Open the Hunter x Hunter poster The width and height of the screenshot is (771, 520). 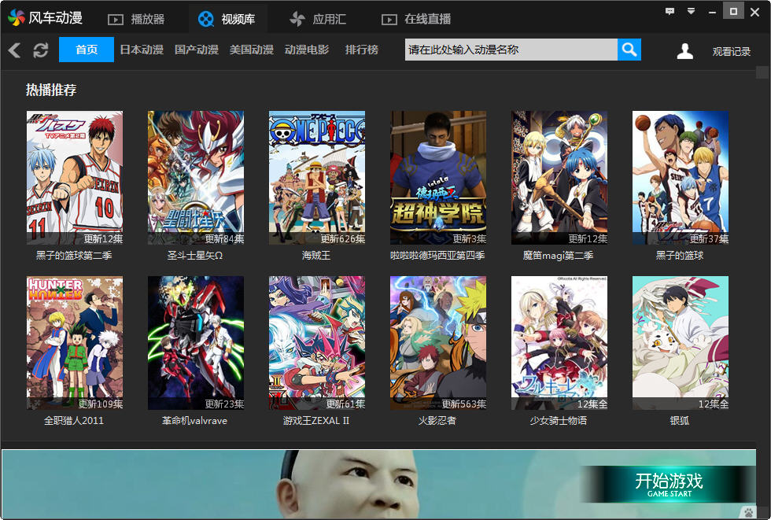click(x=75, y=342)
